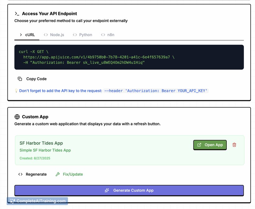The image size is (255, 209).
Task: Click the 'SF Harbor Tides App' title
Action: (41, 143)
